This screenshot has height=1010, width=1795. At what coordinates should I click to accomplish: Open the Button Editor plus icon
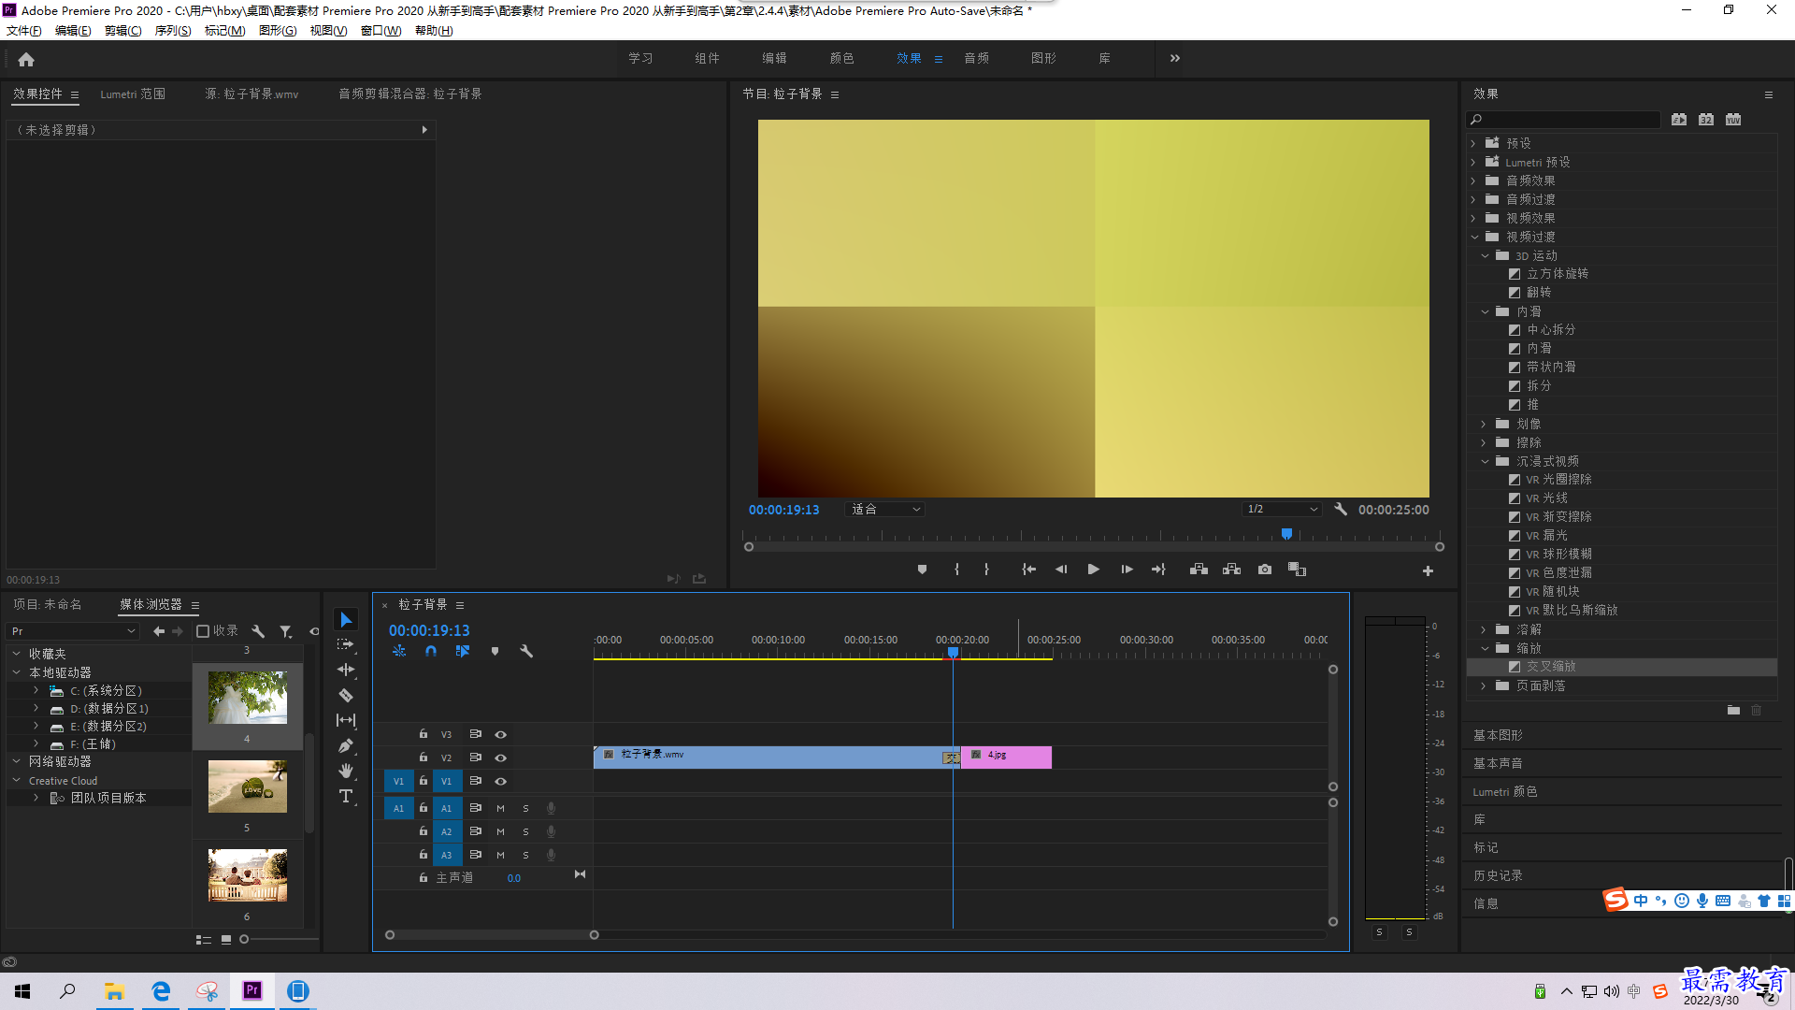pyautogui.click(x=1428, y=570)
